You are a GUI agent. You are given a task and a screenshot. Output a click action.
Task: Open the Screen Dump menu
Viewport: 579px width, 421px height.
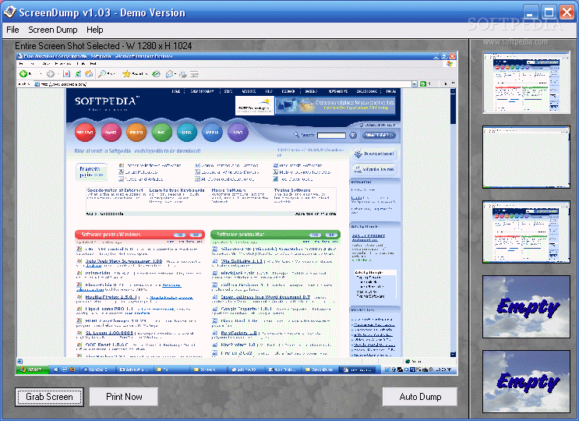pos(53,30)
